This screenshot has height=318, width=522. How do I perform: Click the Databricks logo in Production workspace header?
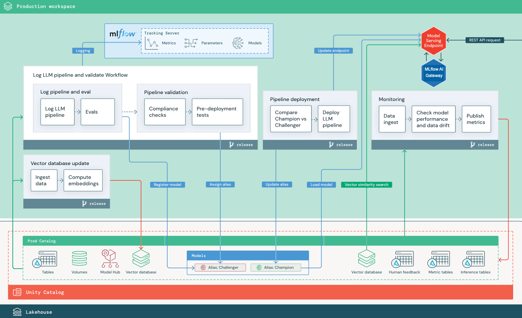7,6
